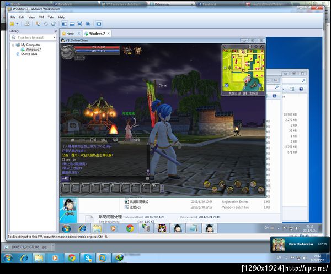The width and height of the screenshot is (331, 274).
Task: Open Skype on the host taskbar
Action: coord(88,258)
